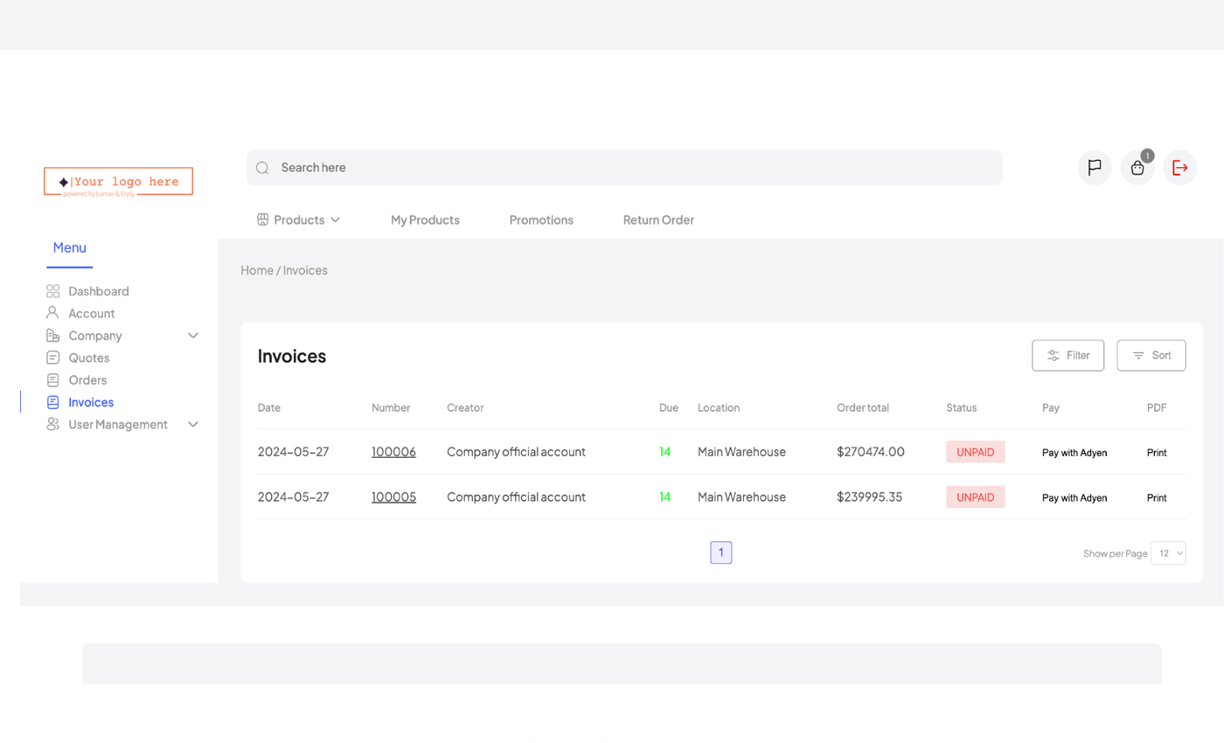The width and height of the screenshot is (1224, 743).
Task: Click the 'Your logo here' logo
Action: coord(118,182)
